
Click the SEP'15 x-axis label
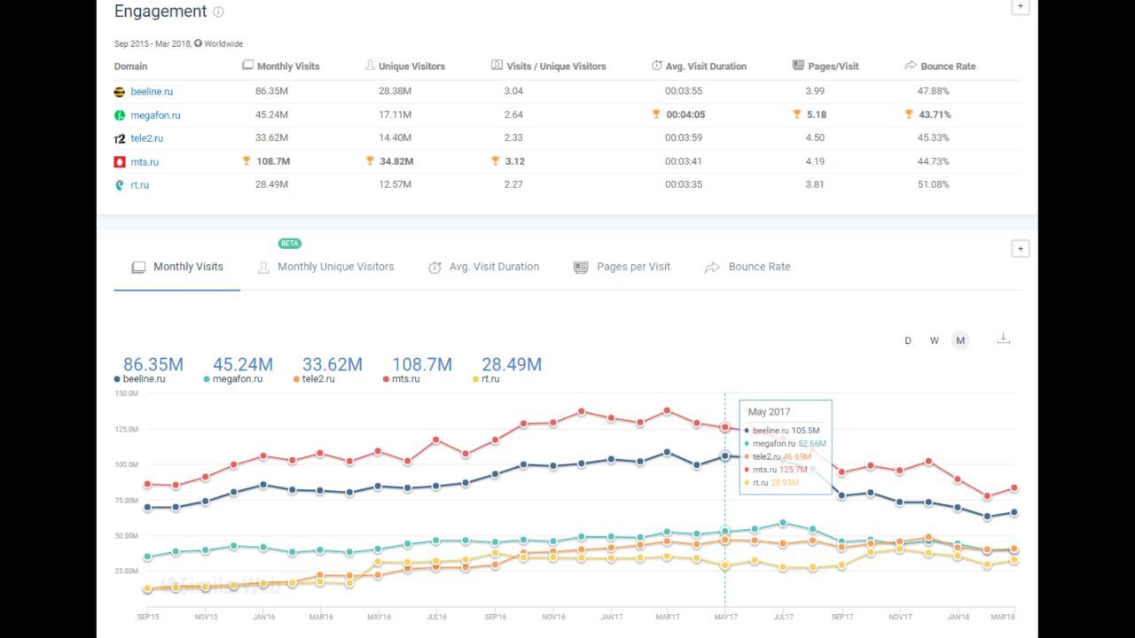coord(148,617)
